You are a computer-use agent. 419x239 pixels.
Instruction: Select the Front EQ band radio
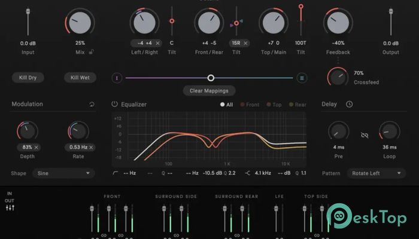click(x=250, y=105)
